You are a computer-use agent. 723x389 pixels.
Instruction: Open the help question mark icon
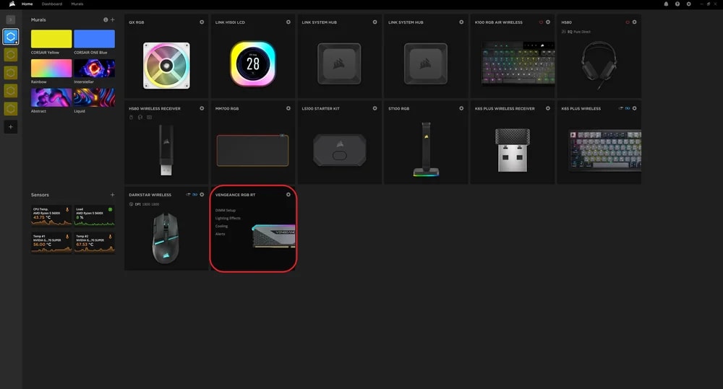677,4
